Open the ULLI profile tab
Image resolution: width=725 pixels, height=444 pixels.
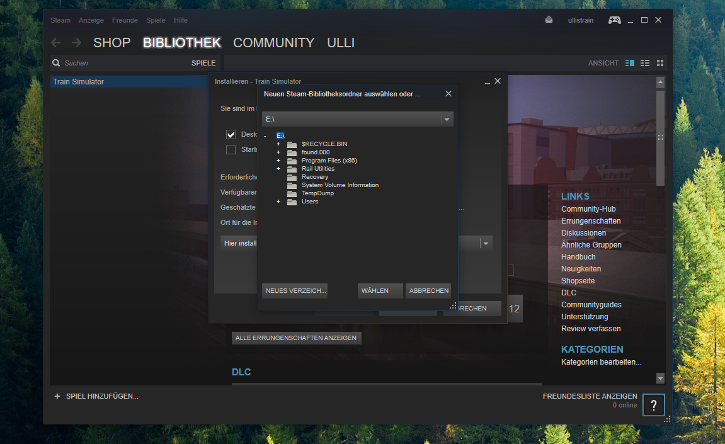341,43
